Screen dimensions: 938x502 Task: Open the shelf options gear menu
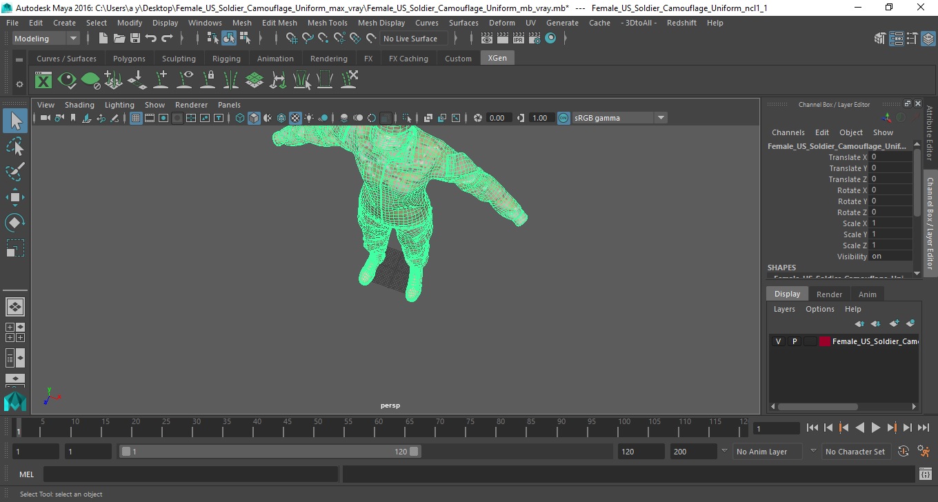(19, 84)
